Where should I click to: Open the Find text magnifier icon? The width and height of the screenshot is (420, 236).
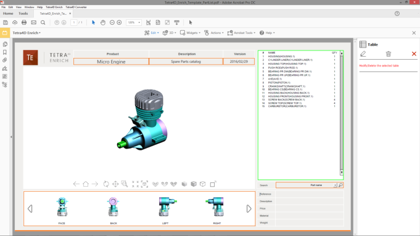(43, 22)
